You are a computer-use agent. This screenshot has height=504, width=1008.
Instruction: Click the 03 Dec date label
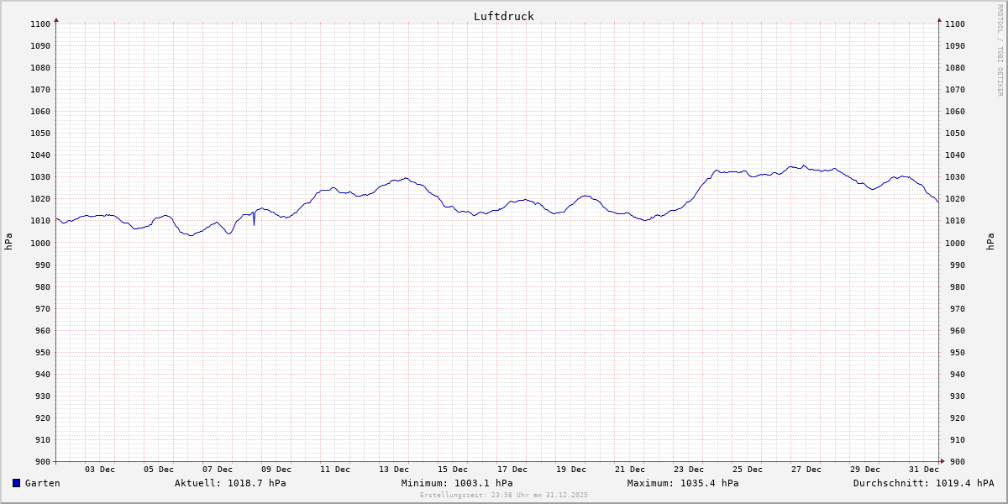point(100,470)
